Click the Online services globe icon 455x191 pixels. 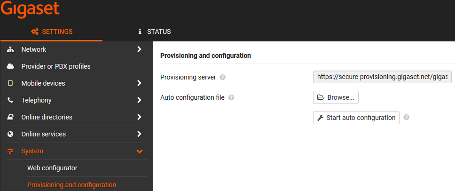pyautogui.click(x=10, y=134)
